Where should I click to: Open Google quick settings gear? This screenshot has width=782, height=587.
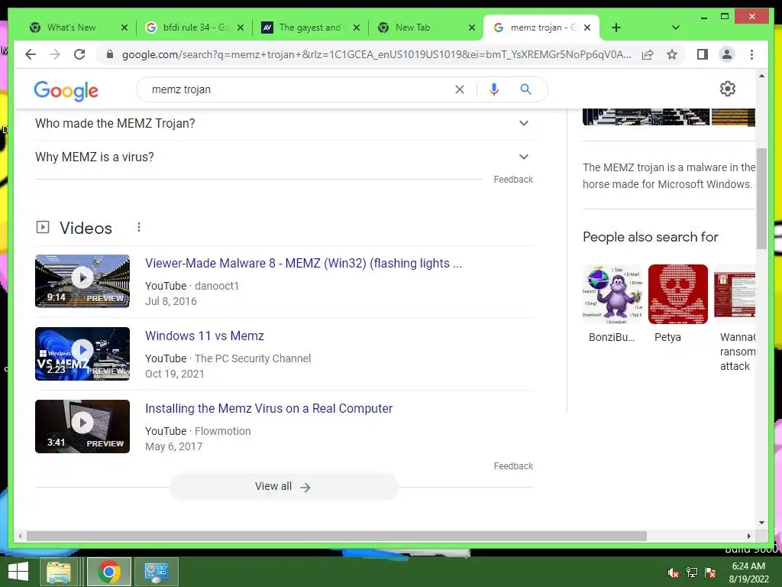[x=728, y=89]
